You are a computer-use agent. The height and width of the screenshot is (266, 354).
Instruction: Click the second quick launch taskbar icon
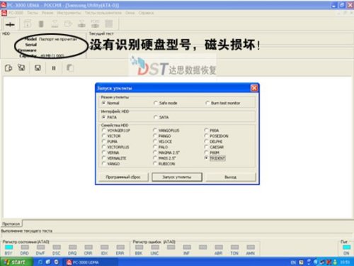pos(48,262)
